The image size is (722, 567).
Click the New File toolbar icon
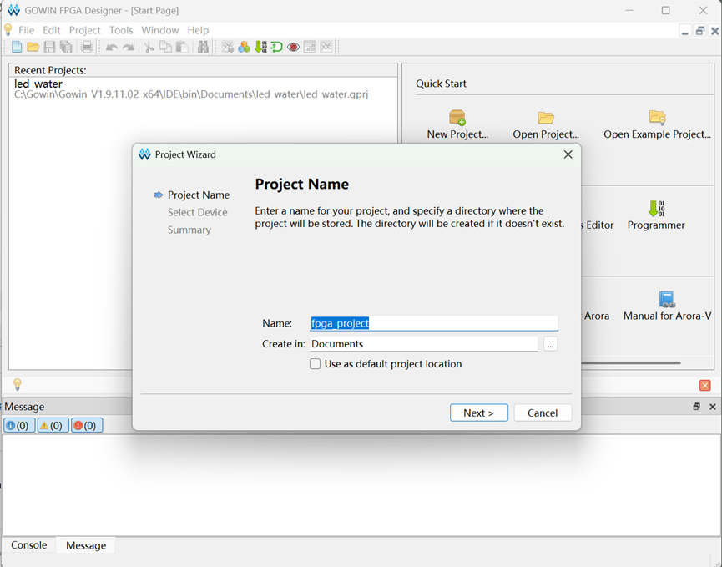point(17,47)
